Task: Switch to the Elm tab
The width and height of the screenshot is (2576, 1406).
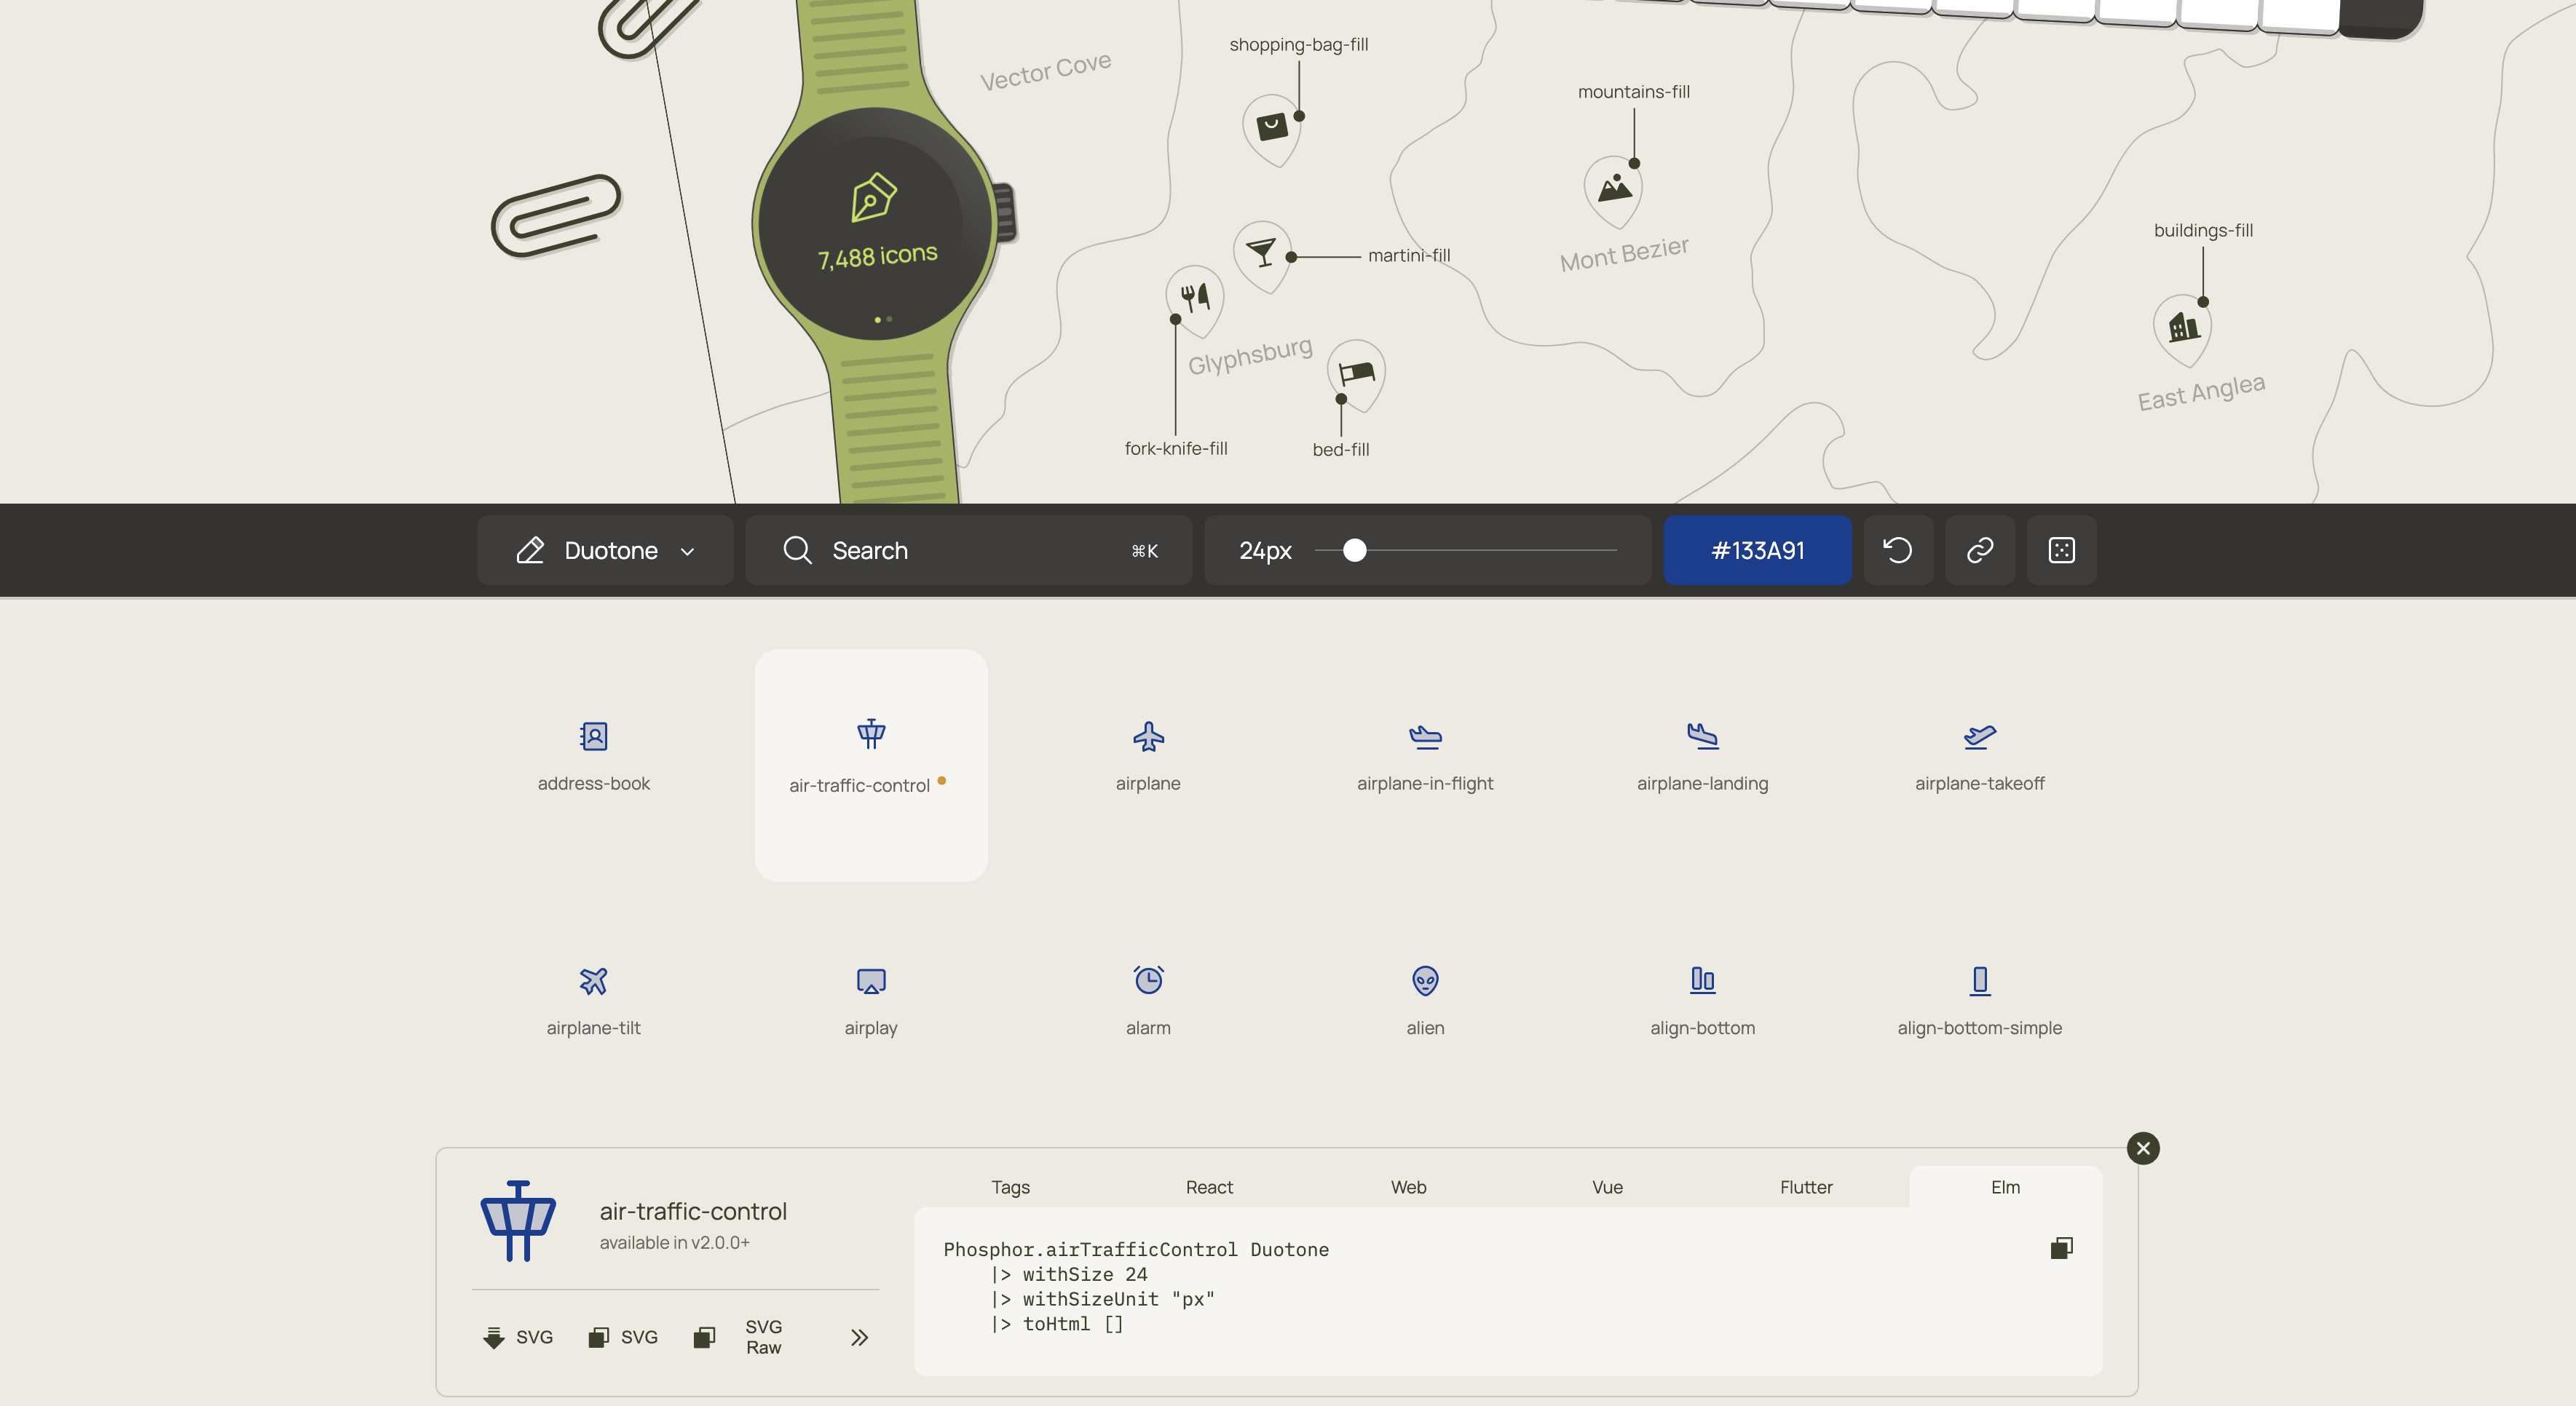Action: pos(2005,1186)
